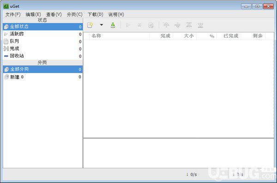Click the 分类 panel header
Screen dimensions: 277x183
pyautogui.click(x=42, y=63)
